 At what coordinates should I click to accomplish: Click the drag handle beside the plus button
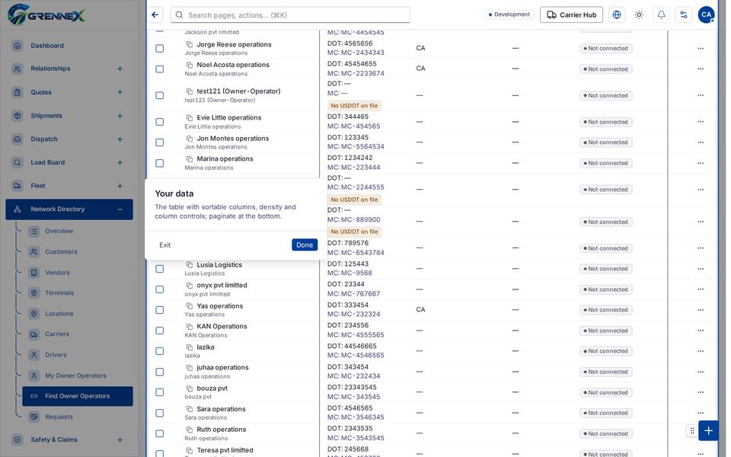coord(692,431)
